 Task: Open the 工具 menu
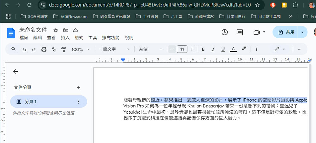click(93, 38)
